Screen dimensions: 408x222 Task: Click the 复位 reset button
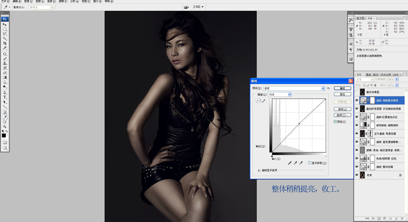tap(342, 94)
